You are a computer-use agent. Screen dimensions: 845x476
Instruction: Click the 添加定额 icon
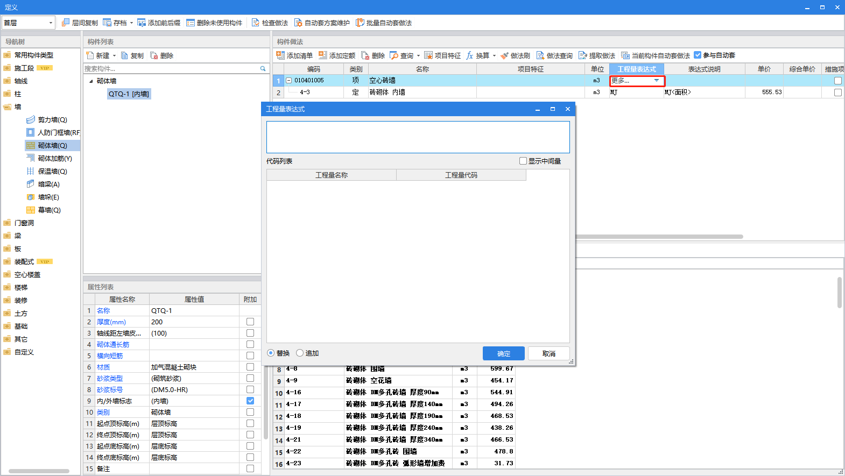323,55
